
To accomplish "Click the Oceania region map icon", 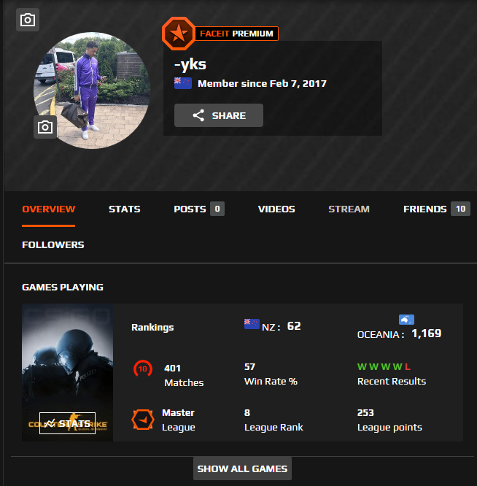I will [x=406, y=320].
